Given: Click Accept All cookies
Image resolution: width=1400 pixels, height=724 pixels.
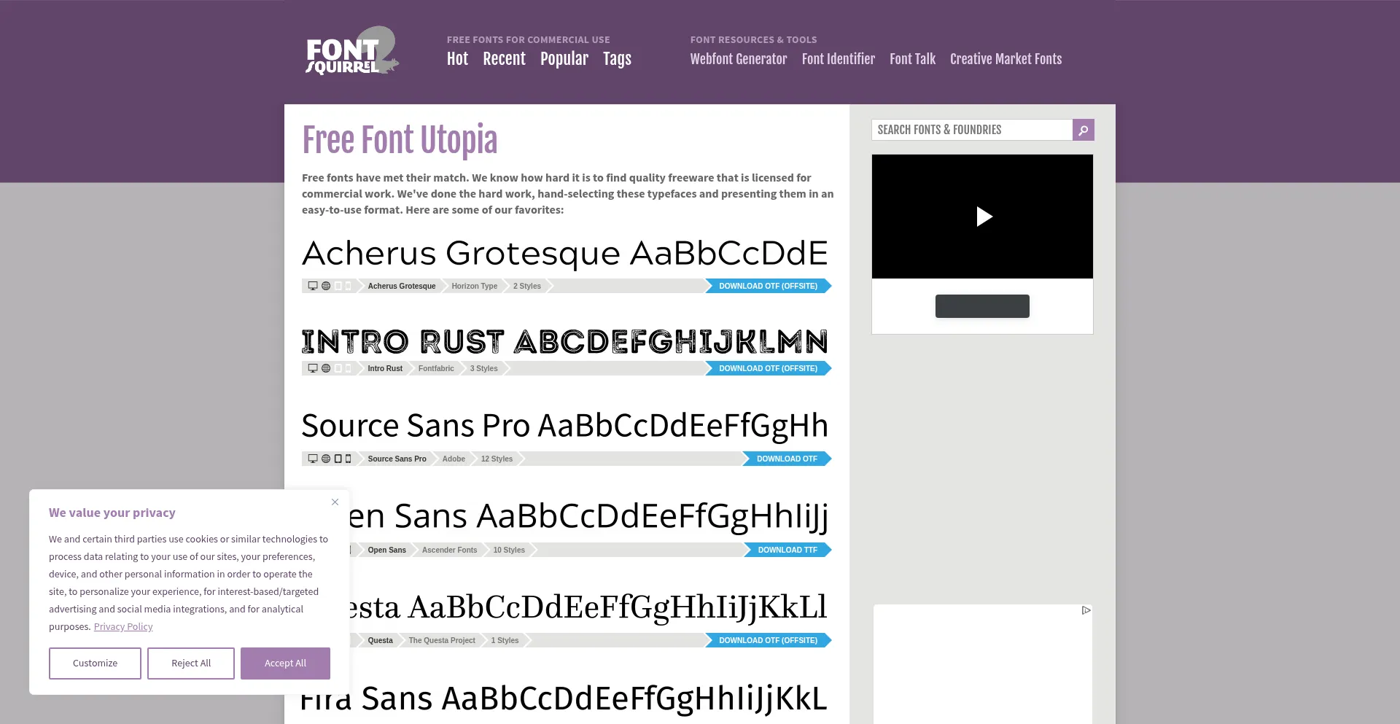Looking at the screenshot, I should (x=285, y=663).
